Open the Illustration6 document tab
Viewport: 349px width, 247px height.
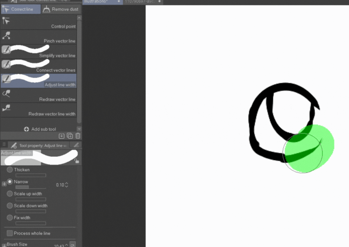click(103, 2)
